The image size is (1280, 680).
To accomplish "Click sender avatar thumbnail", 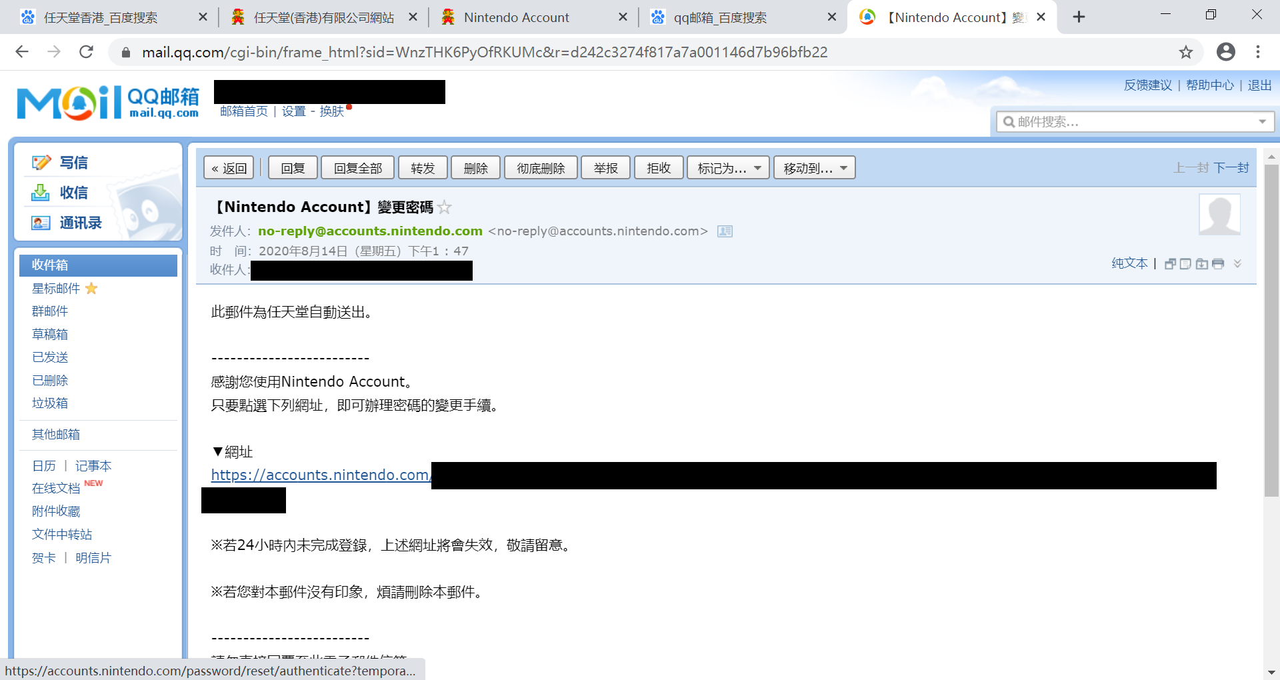I will point(1219,214).
